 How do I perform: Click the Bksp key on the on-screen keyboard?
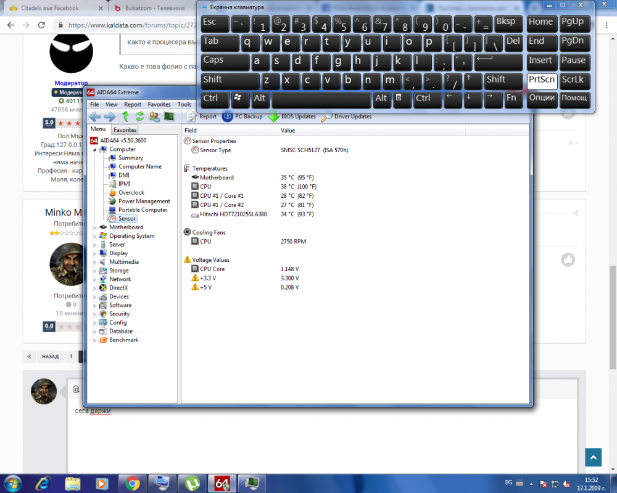[508, 23]
